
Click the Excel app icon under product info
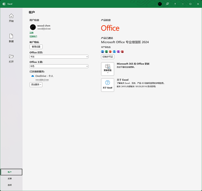coord(106,52)
